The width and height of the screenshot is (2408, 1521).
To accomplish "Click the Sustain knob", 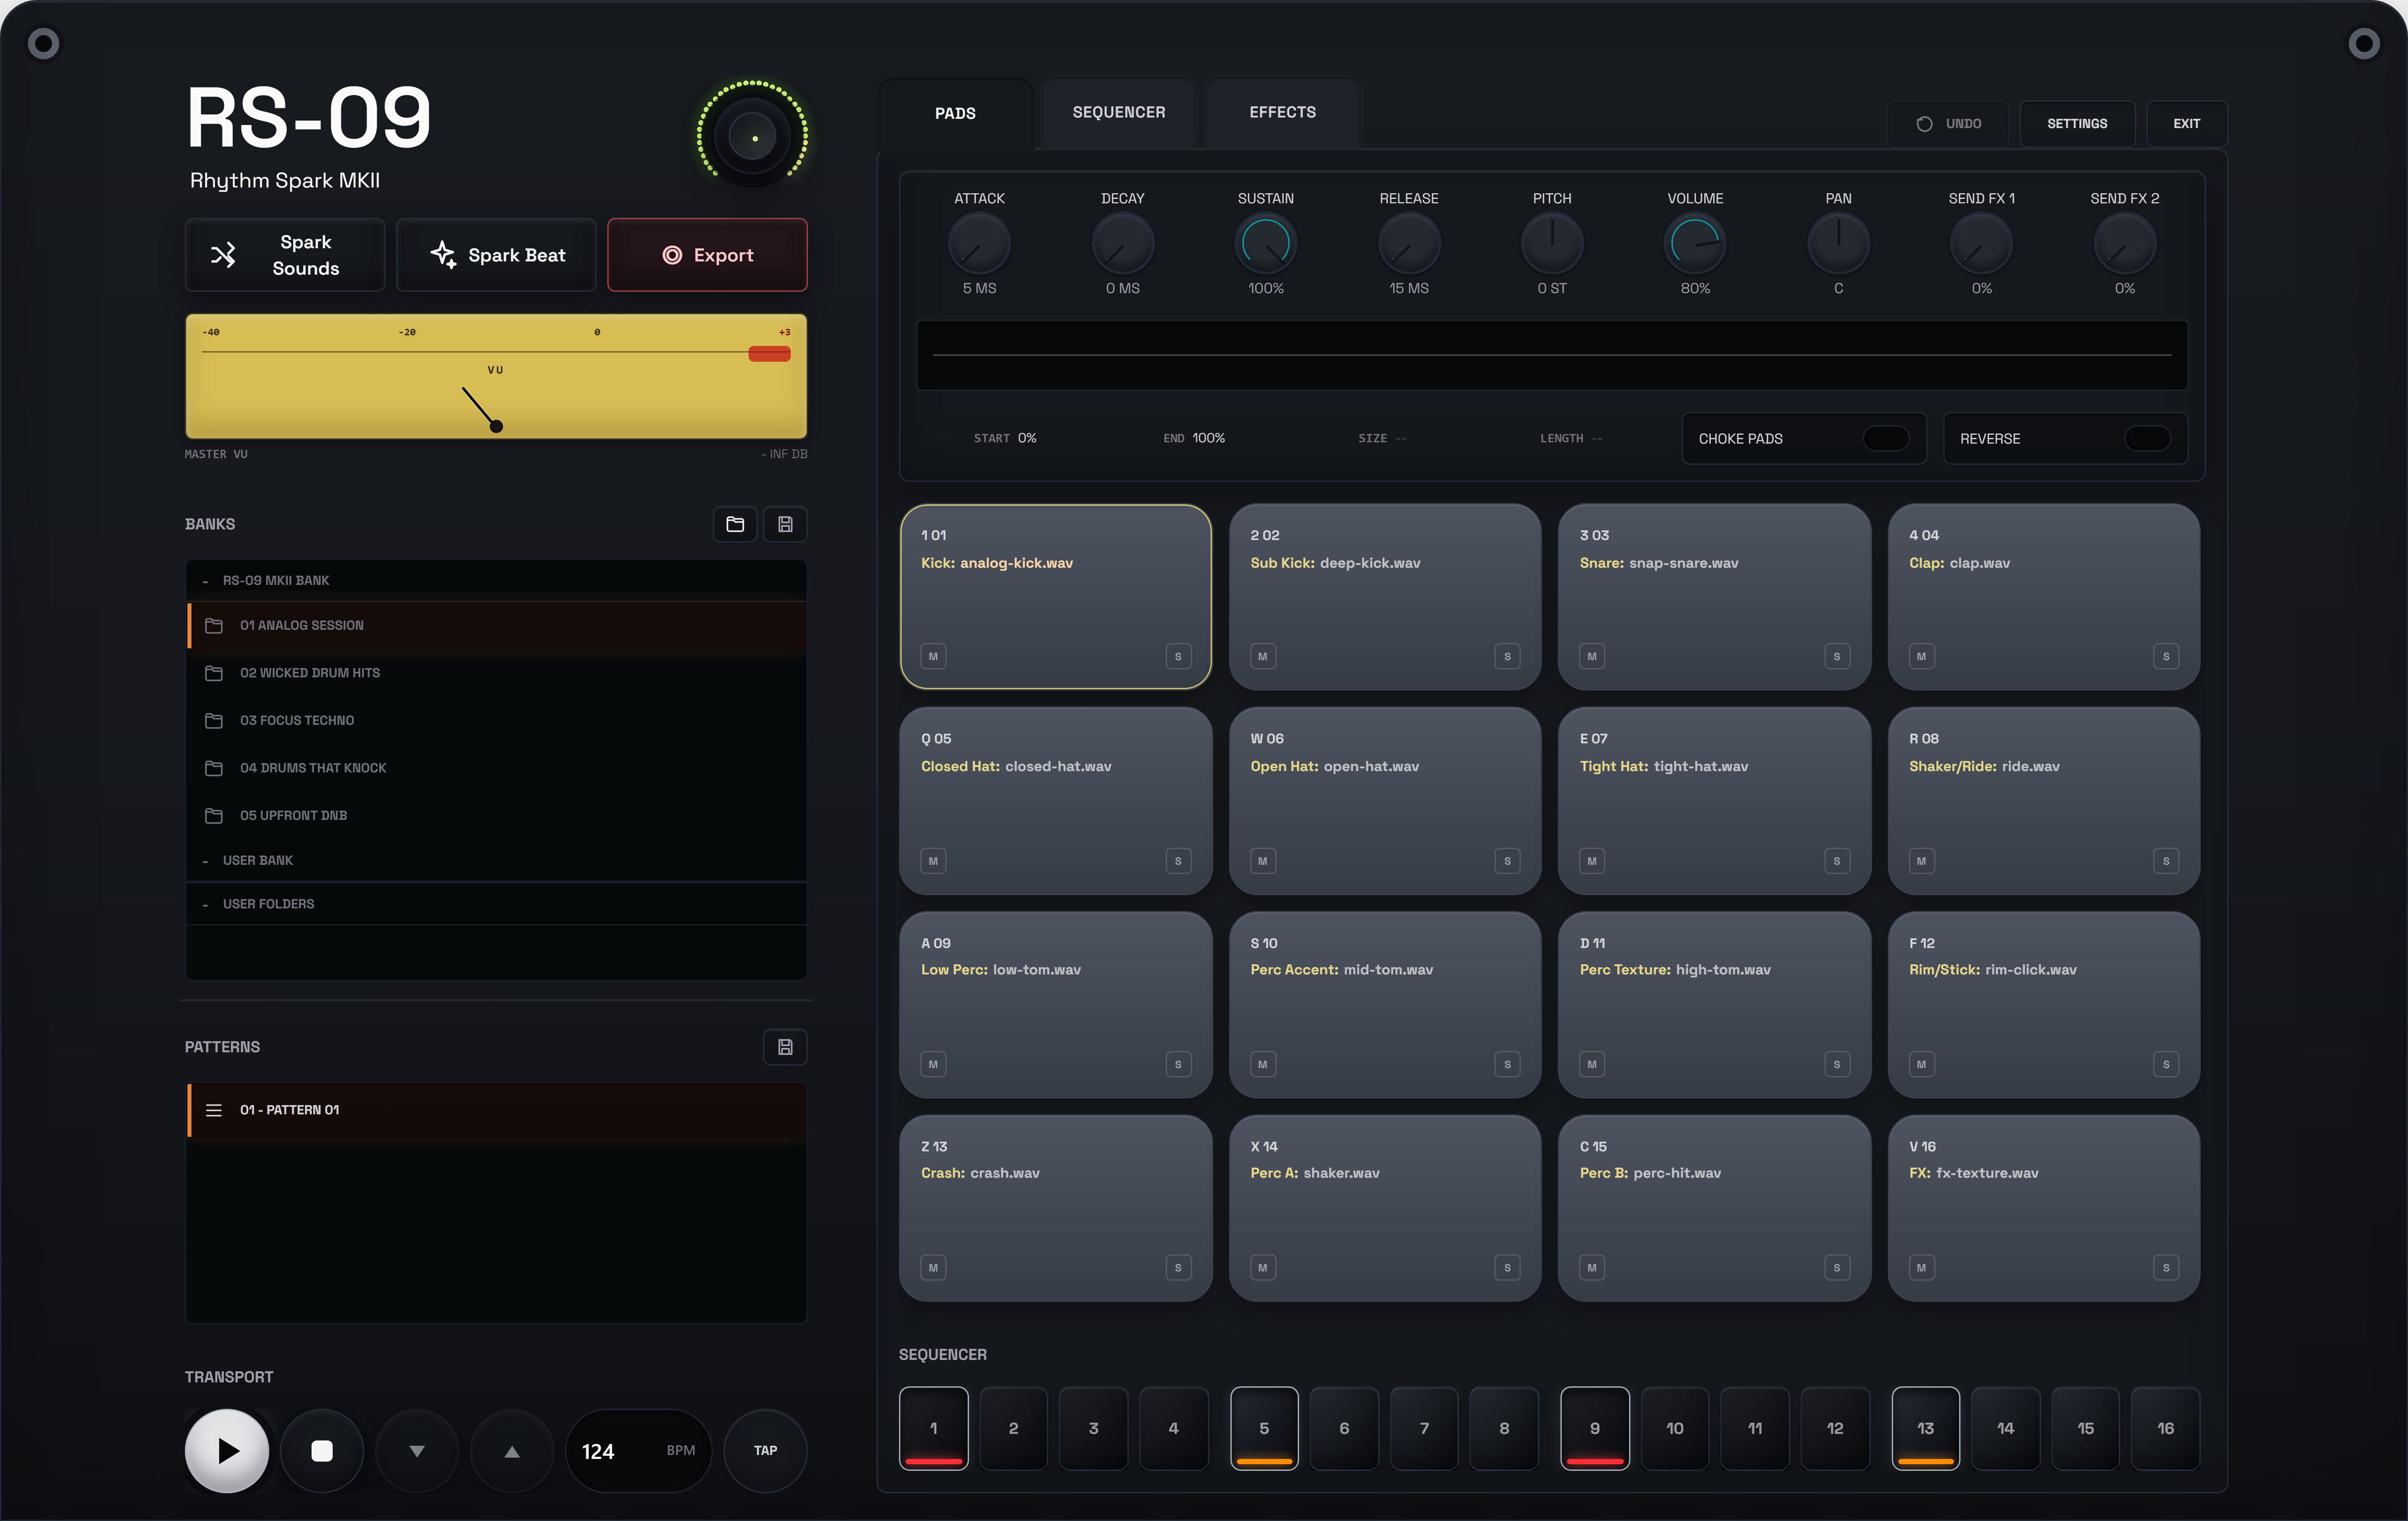I will coord(1265,243).
